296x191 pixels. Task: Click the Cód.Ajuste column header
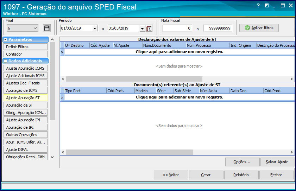pyautogui.click(x=101, y=45)
